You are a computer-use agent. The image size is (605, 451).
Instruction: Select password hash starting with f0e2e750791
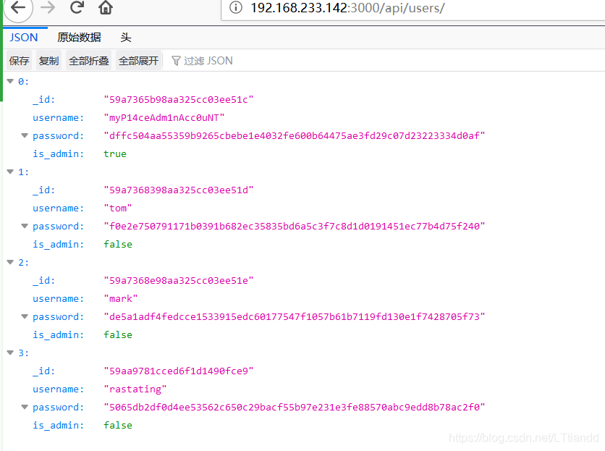295,227
